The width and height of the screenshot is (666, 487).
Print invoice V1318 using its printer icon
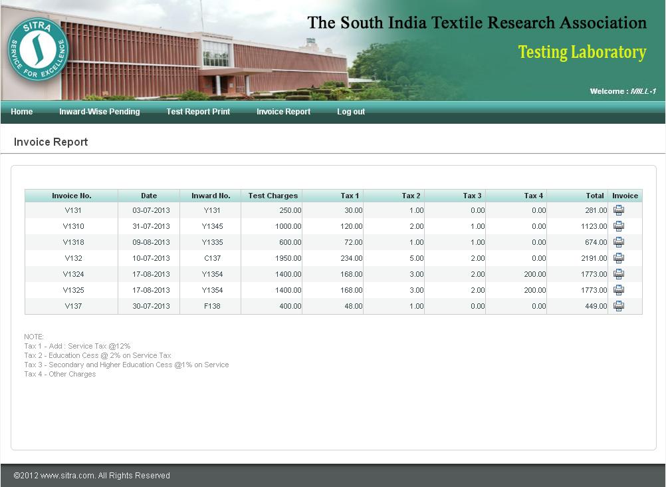coord(618,242)
